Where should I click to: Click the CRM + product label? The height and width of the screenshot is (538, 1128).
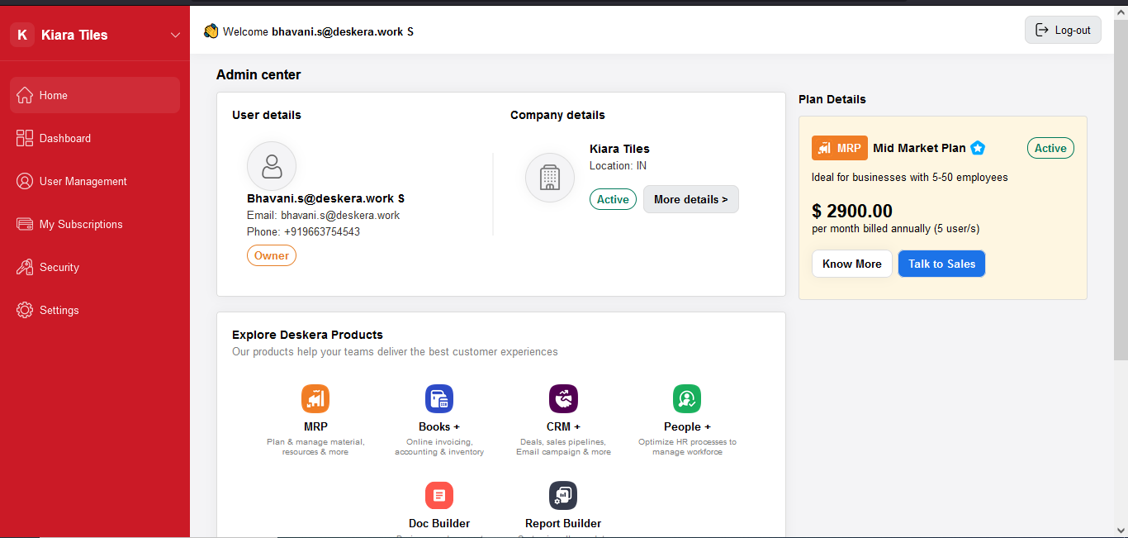pos(563,427)
